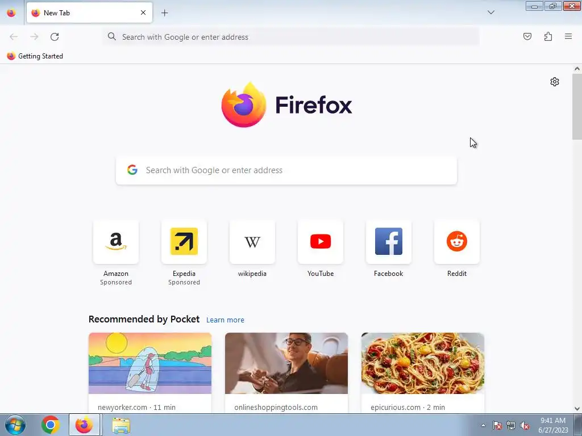Click the network tray icon
The image size is (582, 436).
(511, 425)
